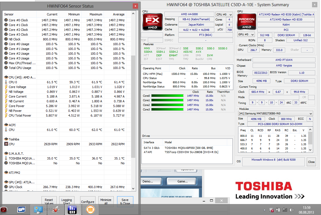Image resolution: width=321 pixels, height=215 pixels.
Task: Click the clock icon beside Core #0 Clock
Action: [6, 20]
